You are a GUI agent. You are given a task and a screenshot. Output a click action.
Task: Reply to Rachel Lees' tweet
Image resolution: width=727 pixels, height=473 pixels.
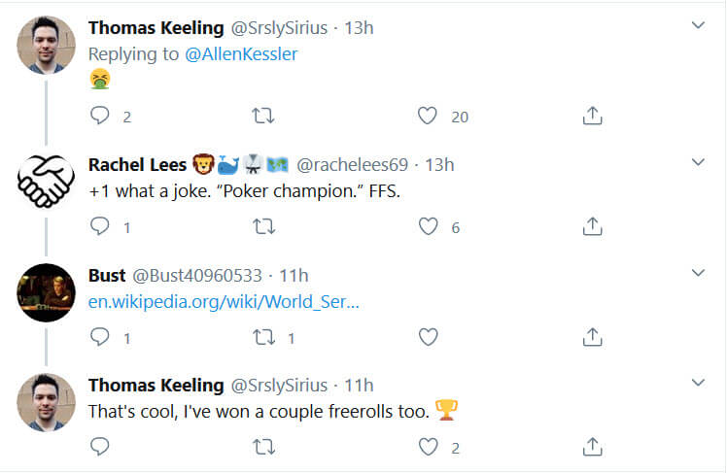coord(100,227)
